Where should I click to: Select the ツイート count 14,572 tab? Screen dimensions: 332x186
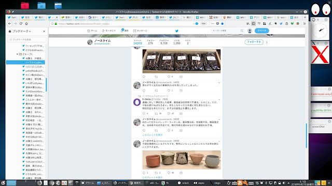pos(137,42)
